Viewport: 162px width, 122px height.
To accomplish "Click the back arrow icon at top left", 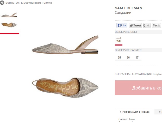I will [2, 3].
